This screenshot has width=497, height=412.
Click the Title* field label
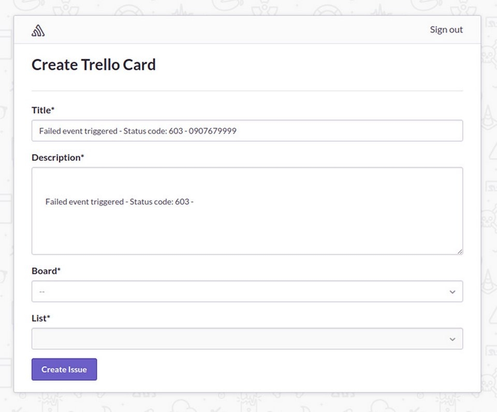(x=43, y=110)
